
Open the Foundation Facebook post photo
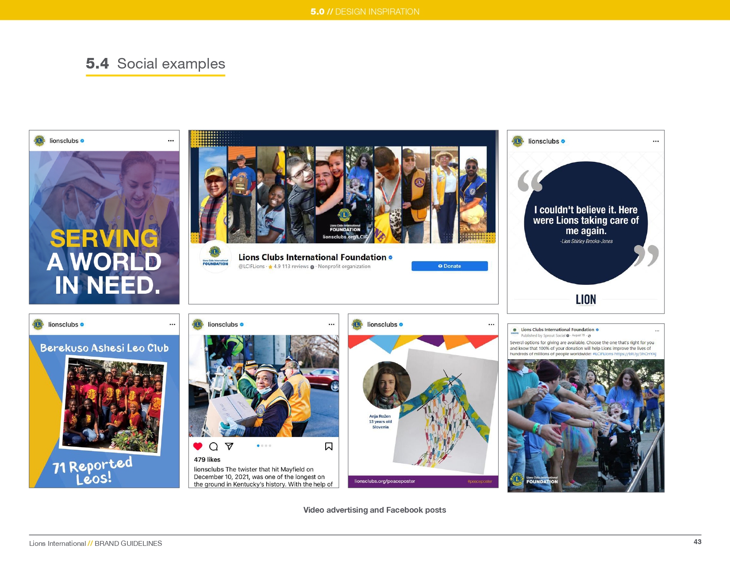586,426
